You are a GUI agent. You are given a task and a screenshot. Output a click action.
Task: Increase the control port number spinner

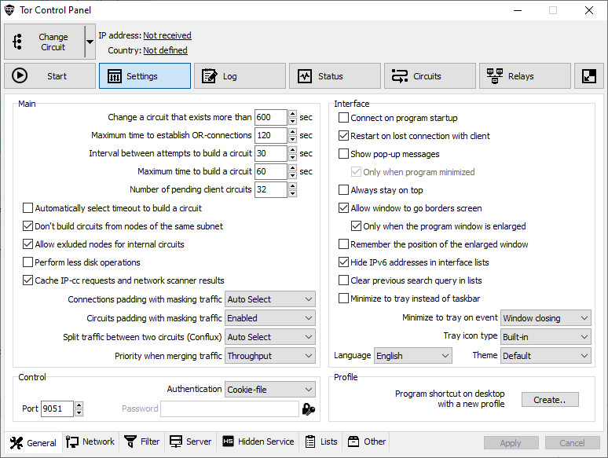(x=79, y=405)
